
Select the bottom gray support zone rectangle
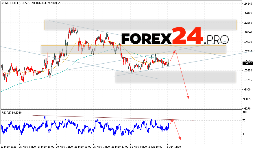point(175,77)
